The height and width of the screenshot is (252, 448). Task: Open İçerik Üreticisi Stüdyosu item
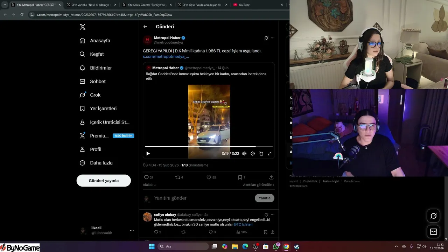point(104,122)
